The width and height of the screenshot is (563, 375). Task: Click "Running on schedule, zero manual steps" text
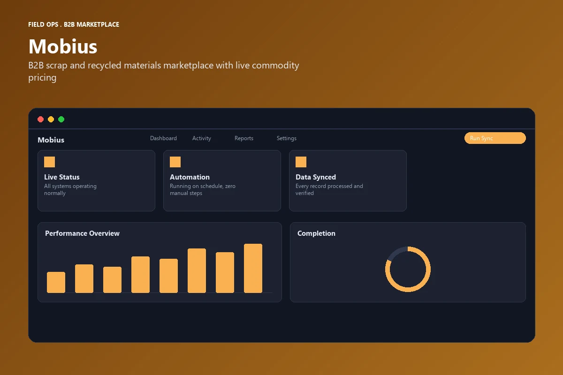(x=203, y=189)
